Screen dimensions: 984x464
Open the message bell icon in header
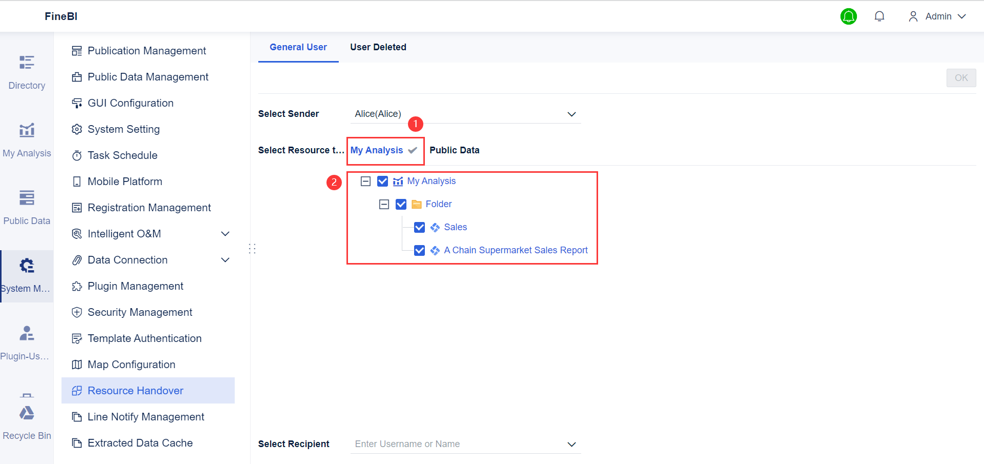[x=879, y=16]
